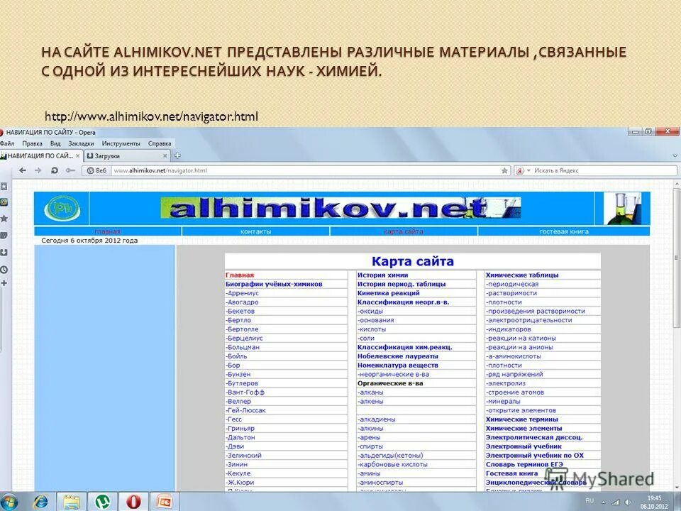
Task: Click the page vertical scrollbar thumb
Action: 677,257
